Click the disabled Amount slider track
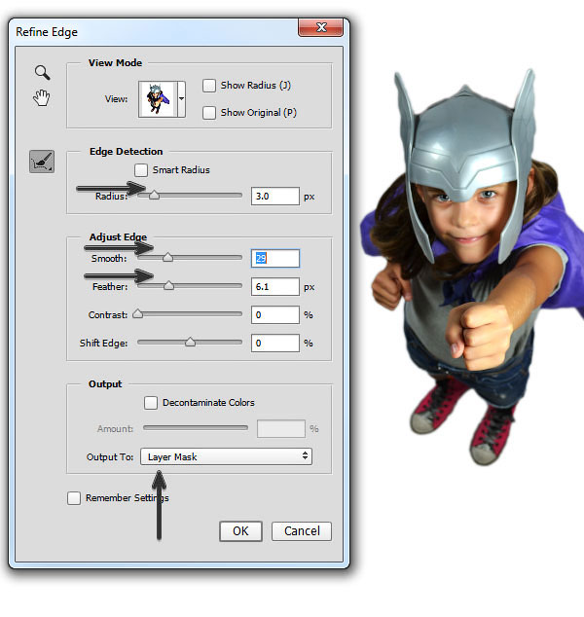 196,428
